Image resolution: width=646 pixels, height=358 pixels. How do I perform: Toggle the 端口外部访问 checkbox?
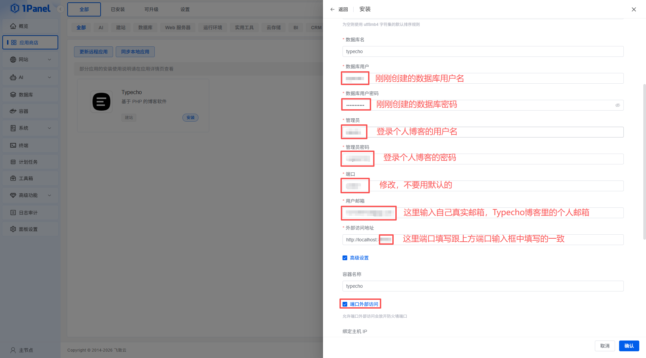click(x=345, y=304)
